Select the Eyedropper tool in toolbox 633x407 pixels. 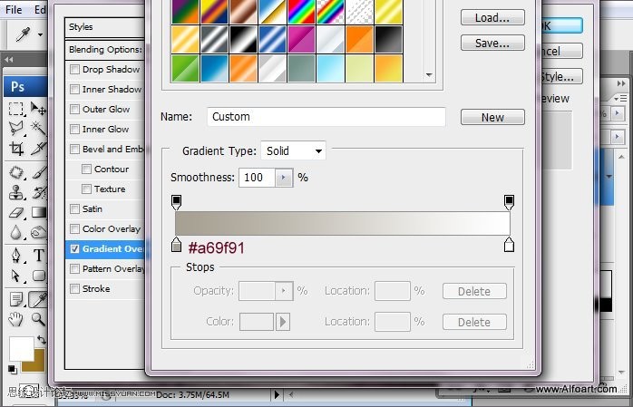[x=38, y=300]
